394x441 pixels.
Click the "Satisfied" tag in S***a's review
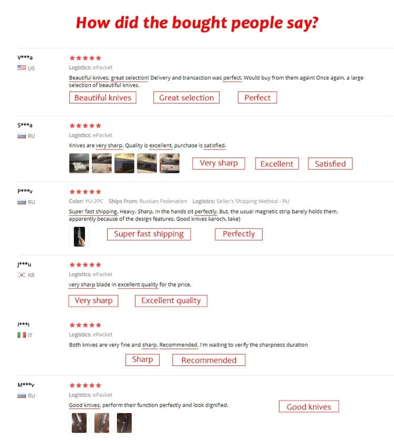pyautogui.click(x=330, y=164)
